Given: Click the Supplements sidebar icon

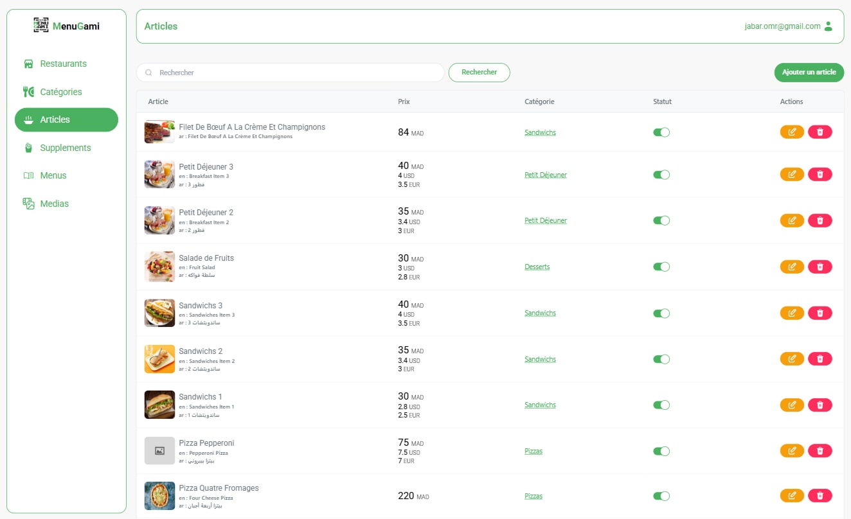Looking at the screenshot, I should pos(28,147).
